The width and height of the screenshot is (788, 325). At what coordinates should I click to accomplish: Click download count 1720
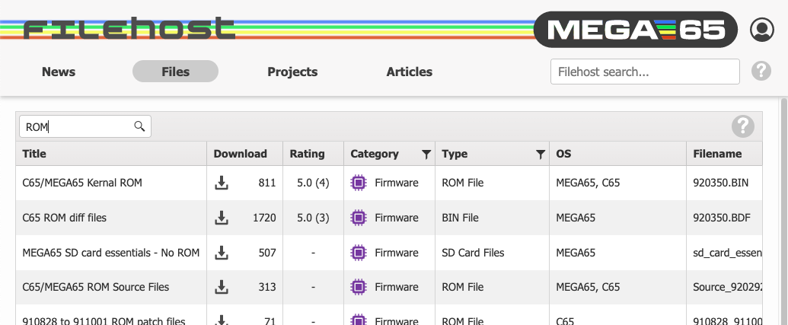[264, 218]
